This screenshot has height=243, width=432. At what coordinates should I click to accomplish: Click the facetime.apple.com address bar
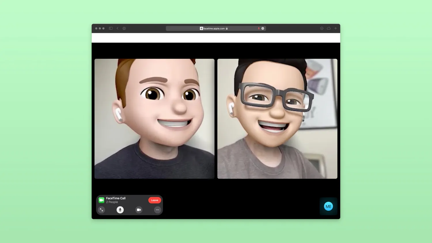coord(216,28)
